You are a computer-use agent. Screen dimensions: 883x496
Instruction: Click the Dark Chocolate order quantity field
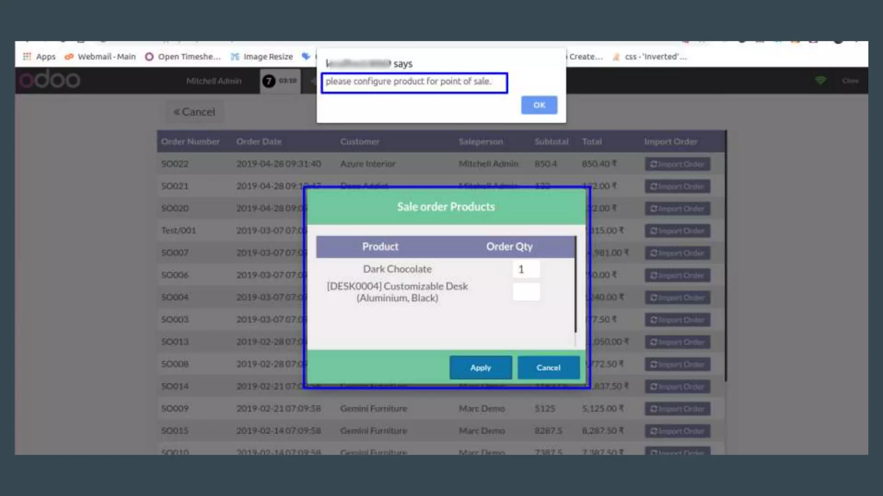coord(526,270)
